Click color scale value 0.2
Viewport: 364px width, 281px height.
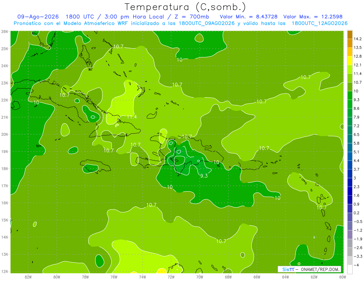[x=357, y=213]
